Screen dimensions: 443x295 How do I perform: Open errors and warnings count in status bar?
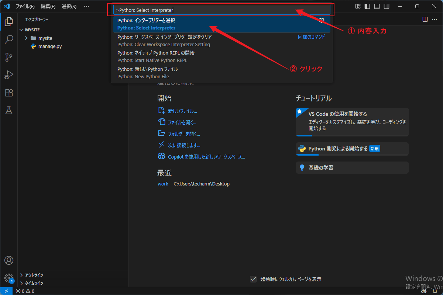coord(25,291)
